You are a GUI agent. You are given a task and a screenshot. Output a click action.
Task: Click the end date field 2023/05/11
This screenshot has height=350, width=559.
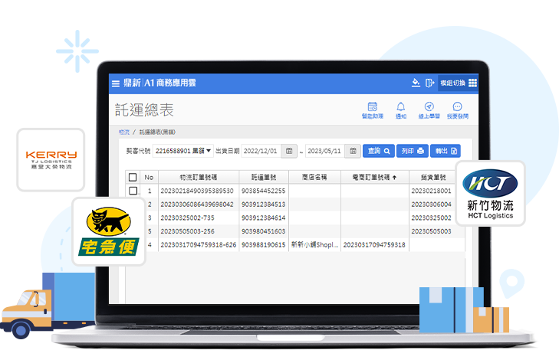pyautogui.click(x=325, y=151)
